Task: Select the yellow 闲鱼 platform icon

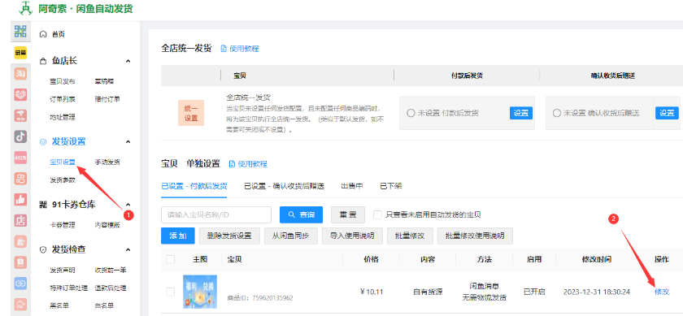Action: [x=20, y=53]
